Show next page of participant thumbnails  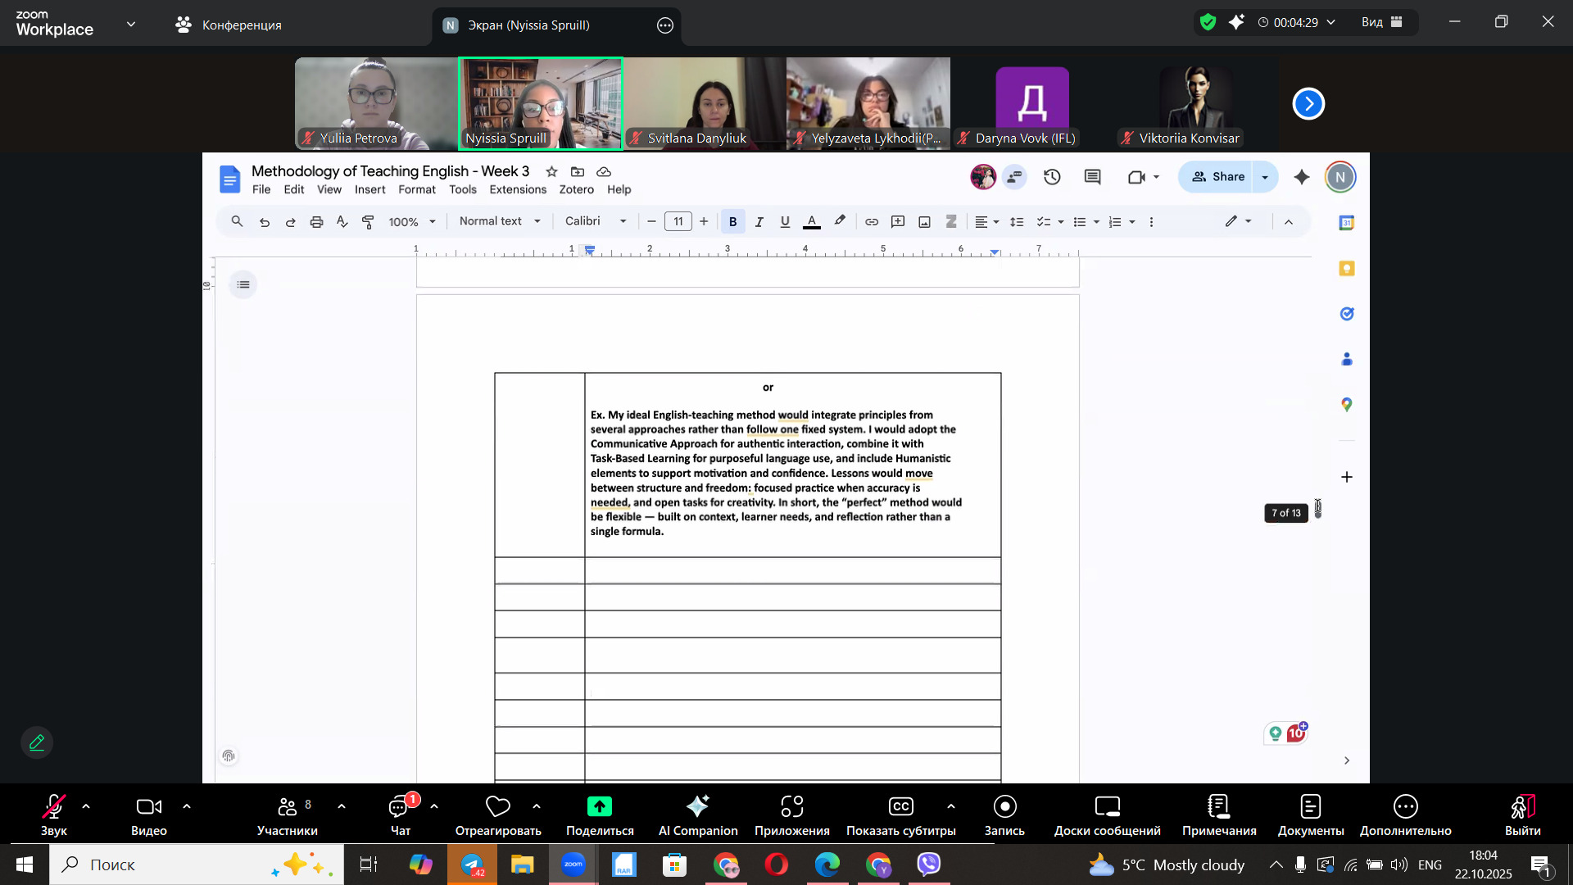click(x=1308, y=103)
